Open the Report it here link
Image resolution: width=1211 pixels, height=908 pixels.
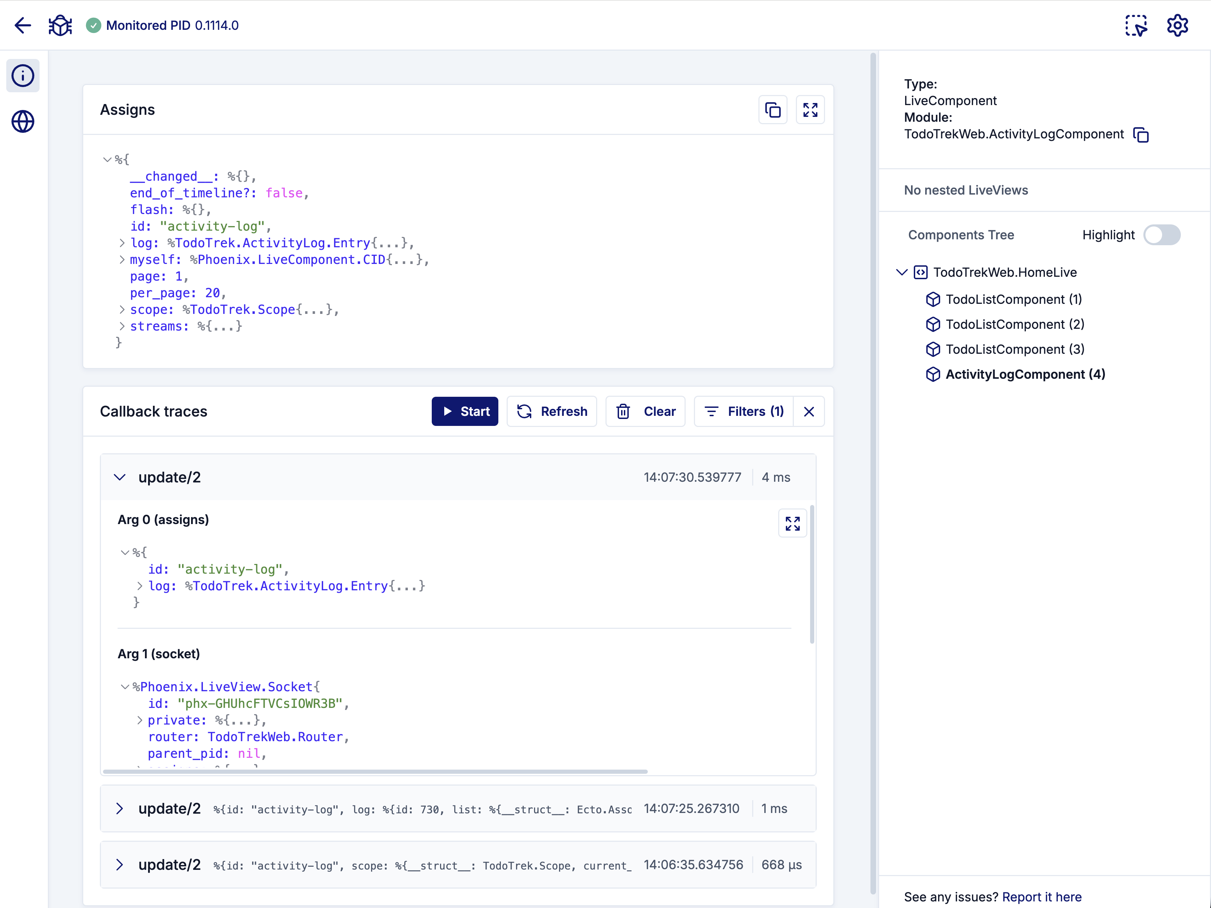pos(1041,897)
